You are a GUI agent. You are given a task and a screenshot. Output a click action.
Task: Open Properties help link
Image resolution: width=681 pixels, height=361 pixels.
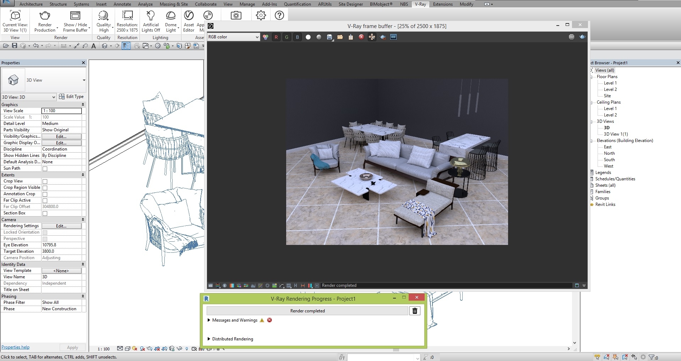pos(15,347)
